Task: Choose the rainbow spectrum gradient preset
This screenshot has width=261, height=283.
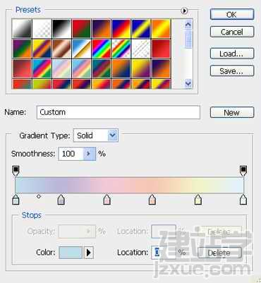Action: (102, 49)
